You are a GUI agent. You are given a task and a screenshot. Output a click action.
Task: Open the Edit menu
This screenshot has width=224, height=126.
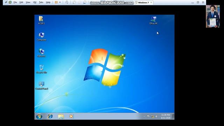click(21, 2)
